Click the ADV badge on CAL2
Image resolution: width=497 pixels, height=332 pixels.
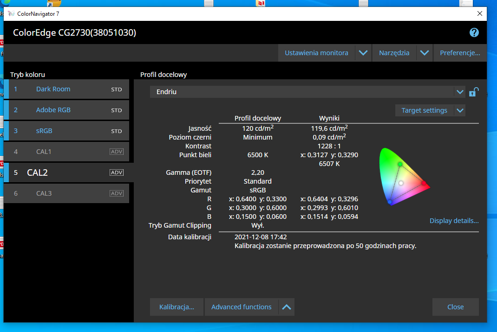click(117, 172)
